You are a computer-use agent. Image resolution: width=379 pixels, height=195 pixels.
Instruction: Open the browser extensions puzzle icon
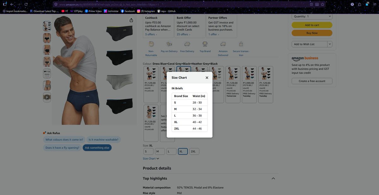(360, 4)
